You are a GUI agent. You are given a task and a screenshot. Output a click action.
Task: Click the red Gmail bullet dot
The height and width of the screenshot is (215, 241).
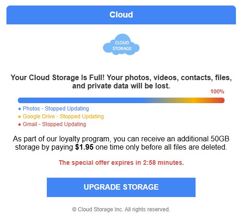point(20,124)
